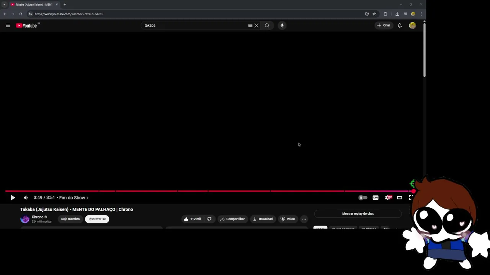Close the Takaba YouTube tab

coord(57,5)
